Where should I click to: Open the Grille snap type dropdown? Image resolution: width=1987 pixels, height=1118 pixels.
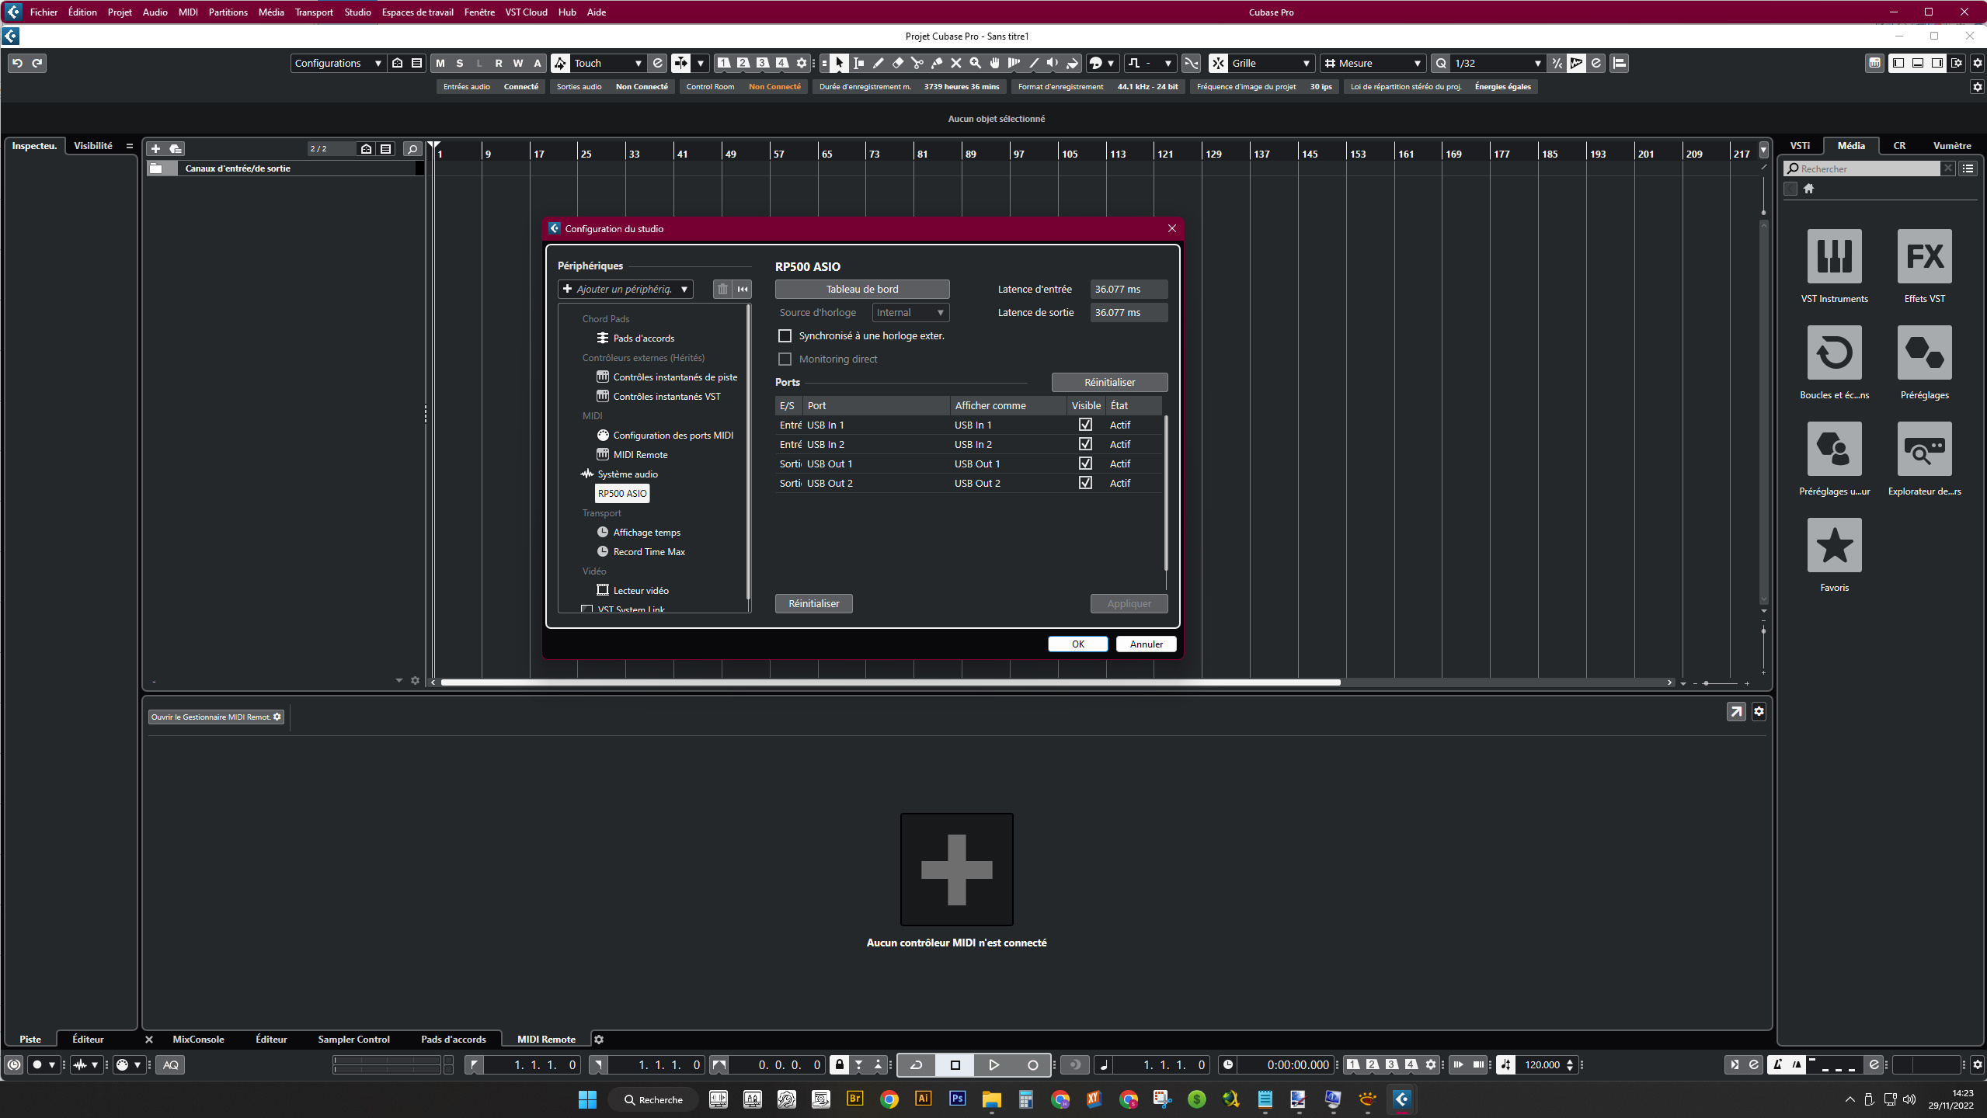(x=1271, y=63)
